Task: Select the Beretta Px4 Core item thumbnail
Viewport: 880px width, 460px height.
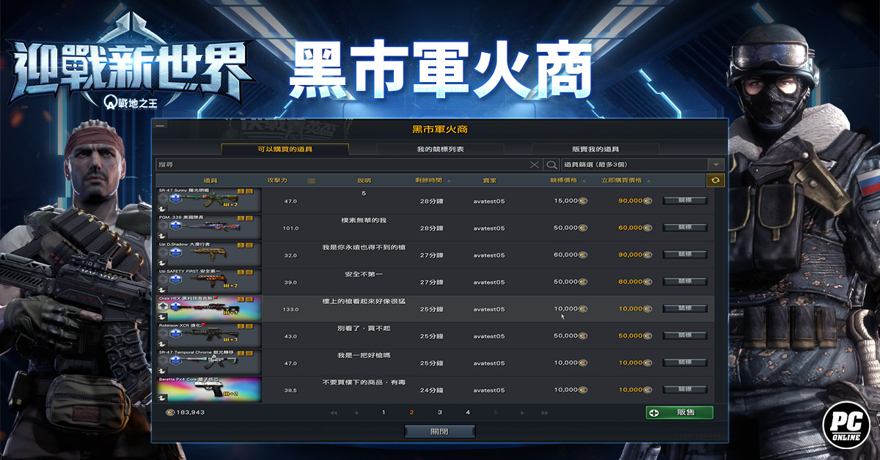Action: [x=209, y=390]
